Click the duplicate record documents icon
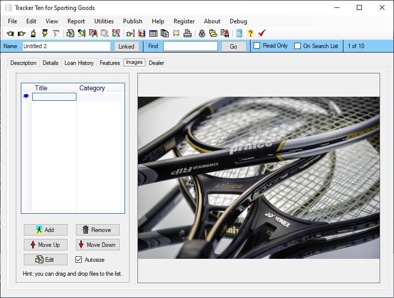 (93, 33)
